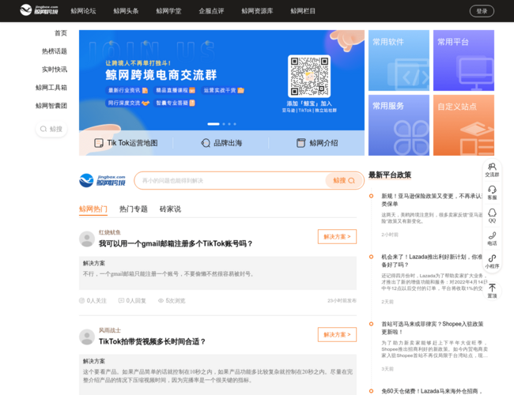
Task: Open 鲸网资源库 in top navigation
Action: tap(257, 11)
